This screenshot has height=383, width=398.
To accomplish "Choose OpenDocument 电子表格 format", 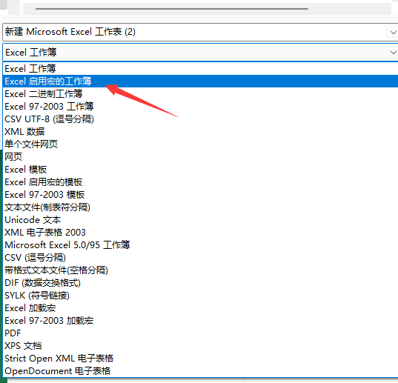I will click(201, 371).
